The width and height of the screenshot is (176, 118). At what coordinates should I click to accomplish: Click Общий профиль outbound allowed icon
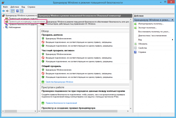(x=43, y=77)
